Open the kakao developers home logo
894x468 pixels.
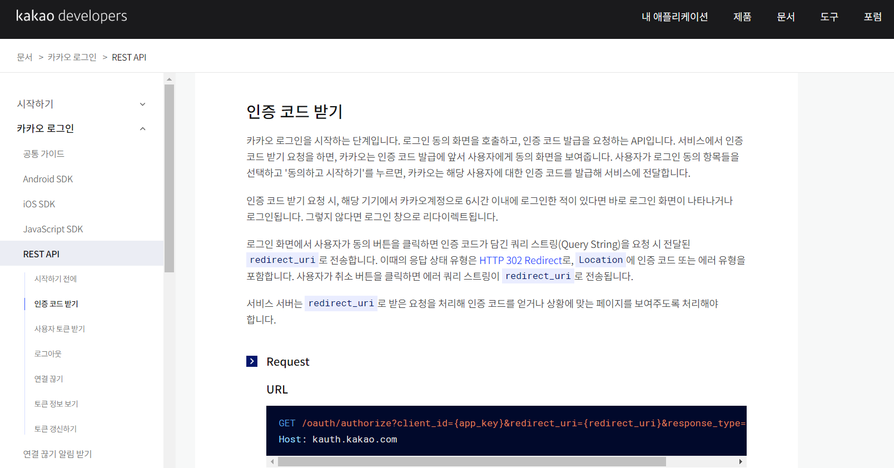72,16
